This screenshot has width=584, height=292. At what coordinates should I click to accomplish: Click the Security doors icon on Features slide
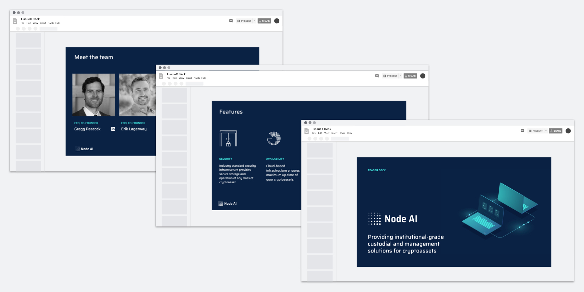(229, 139)
